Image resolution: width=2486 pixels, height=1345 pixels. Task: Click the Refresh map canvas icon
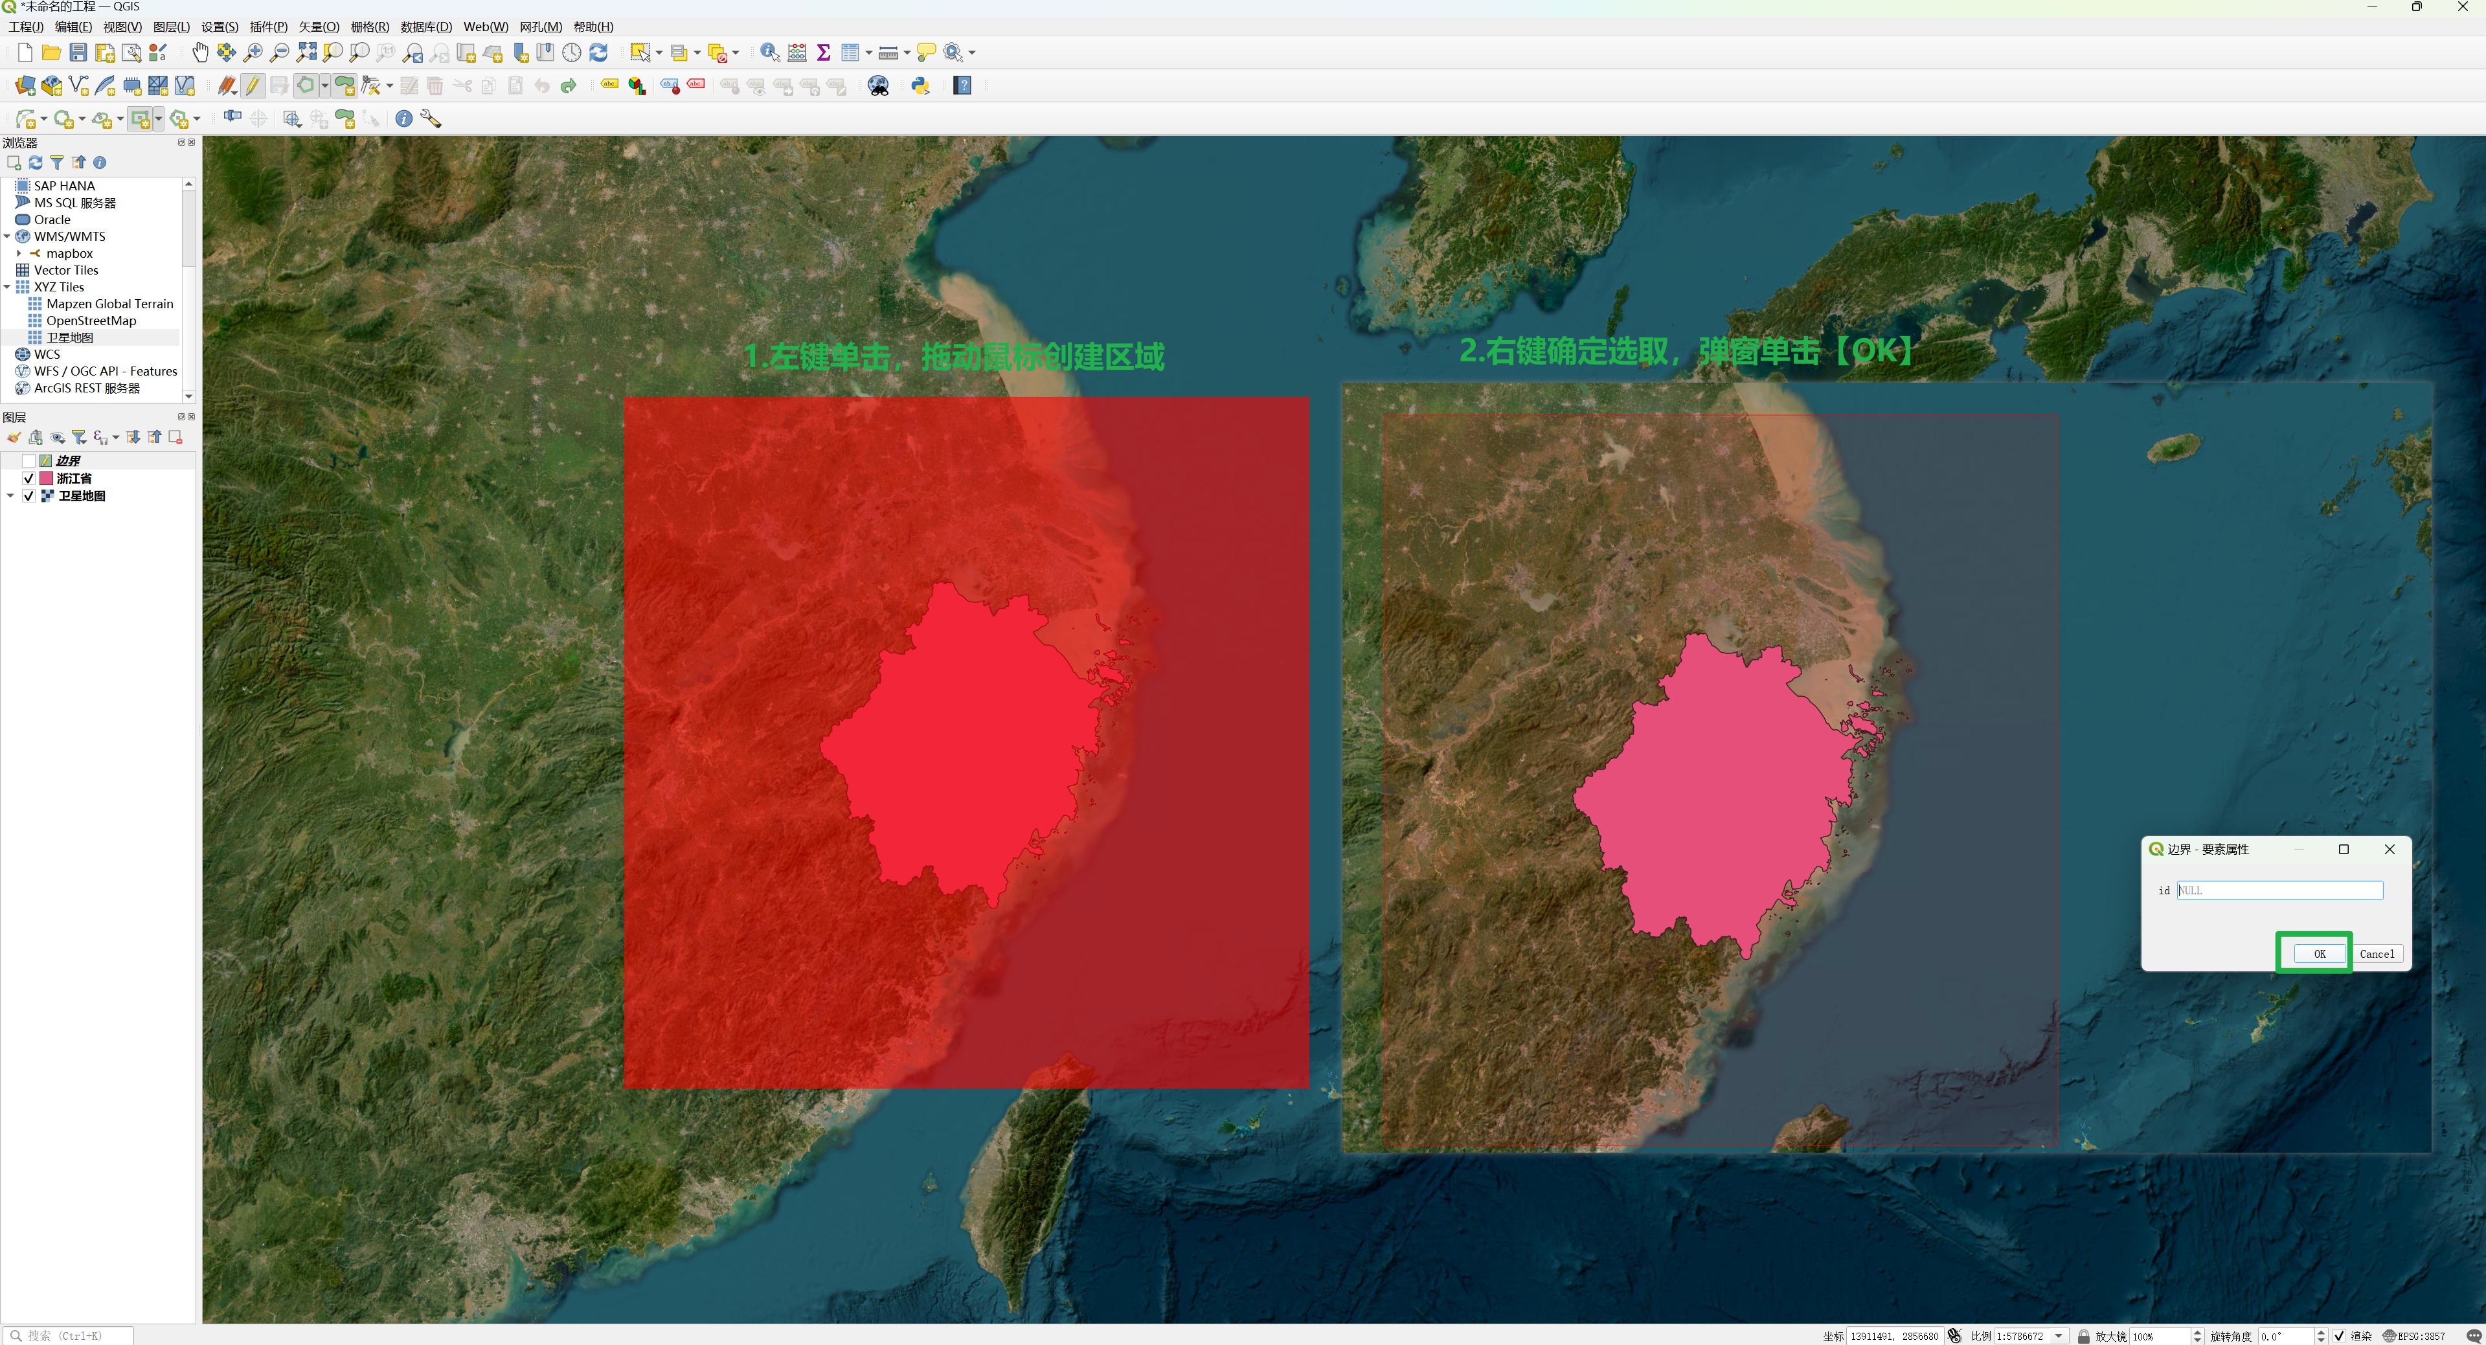[598, 52]
